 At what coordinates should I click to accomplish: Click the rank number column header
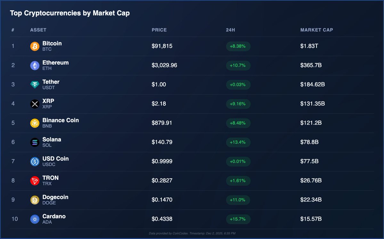[13, 30]
